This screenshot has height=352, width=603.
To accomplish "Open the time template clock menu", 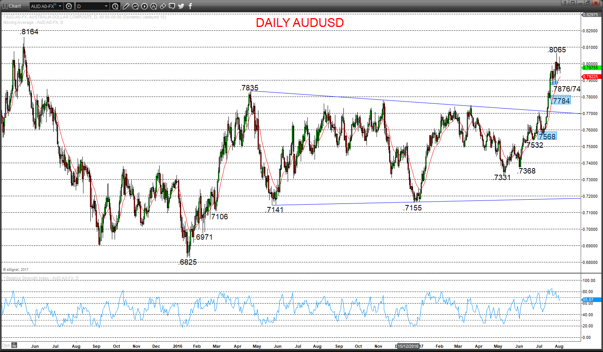I will 115,6.
